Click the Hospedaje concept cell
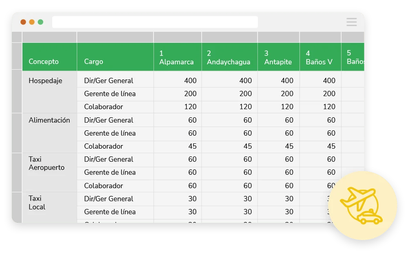This screenshot has height=255, width=408. point(50,92)
